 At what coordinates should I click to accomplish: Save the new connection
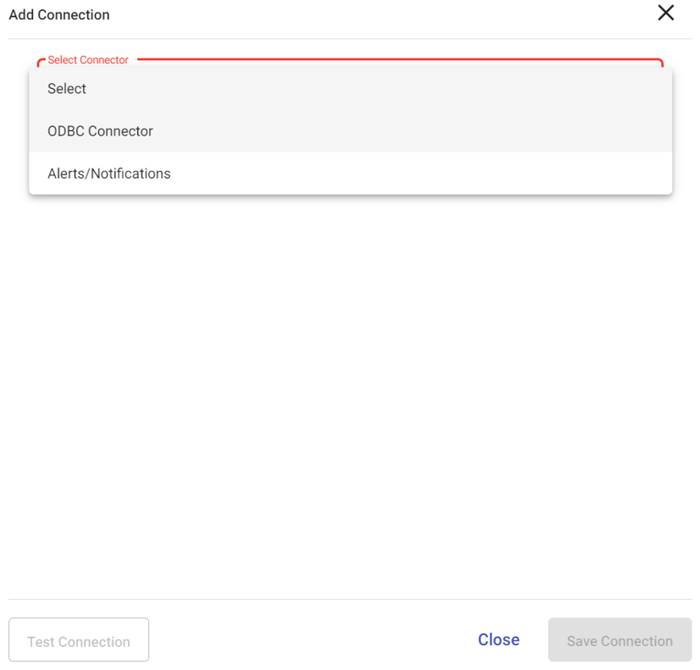tap(619, 640)
